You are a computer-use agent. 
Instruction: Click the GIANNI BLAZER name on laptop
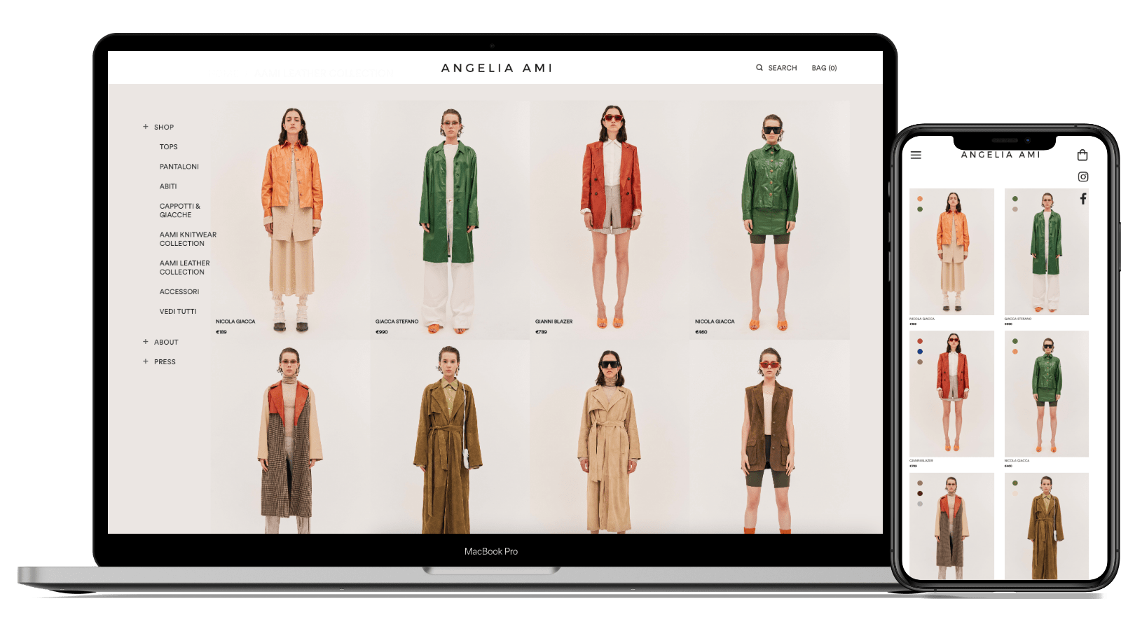[553, 322]
